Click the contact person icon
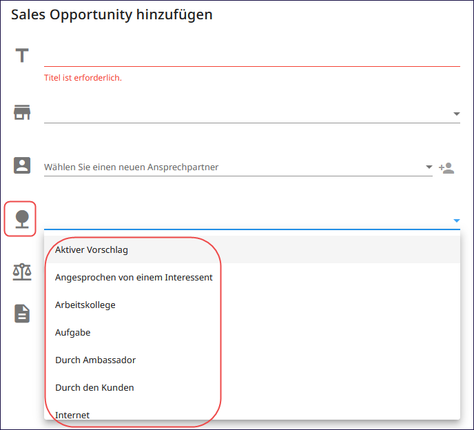 (x=22, y=165)
